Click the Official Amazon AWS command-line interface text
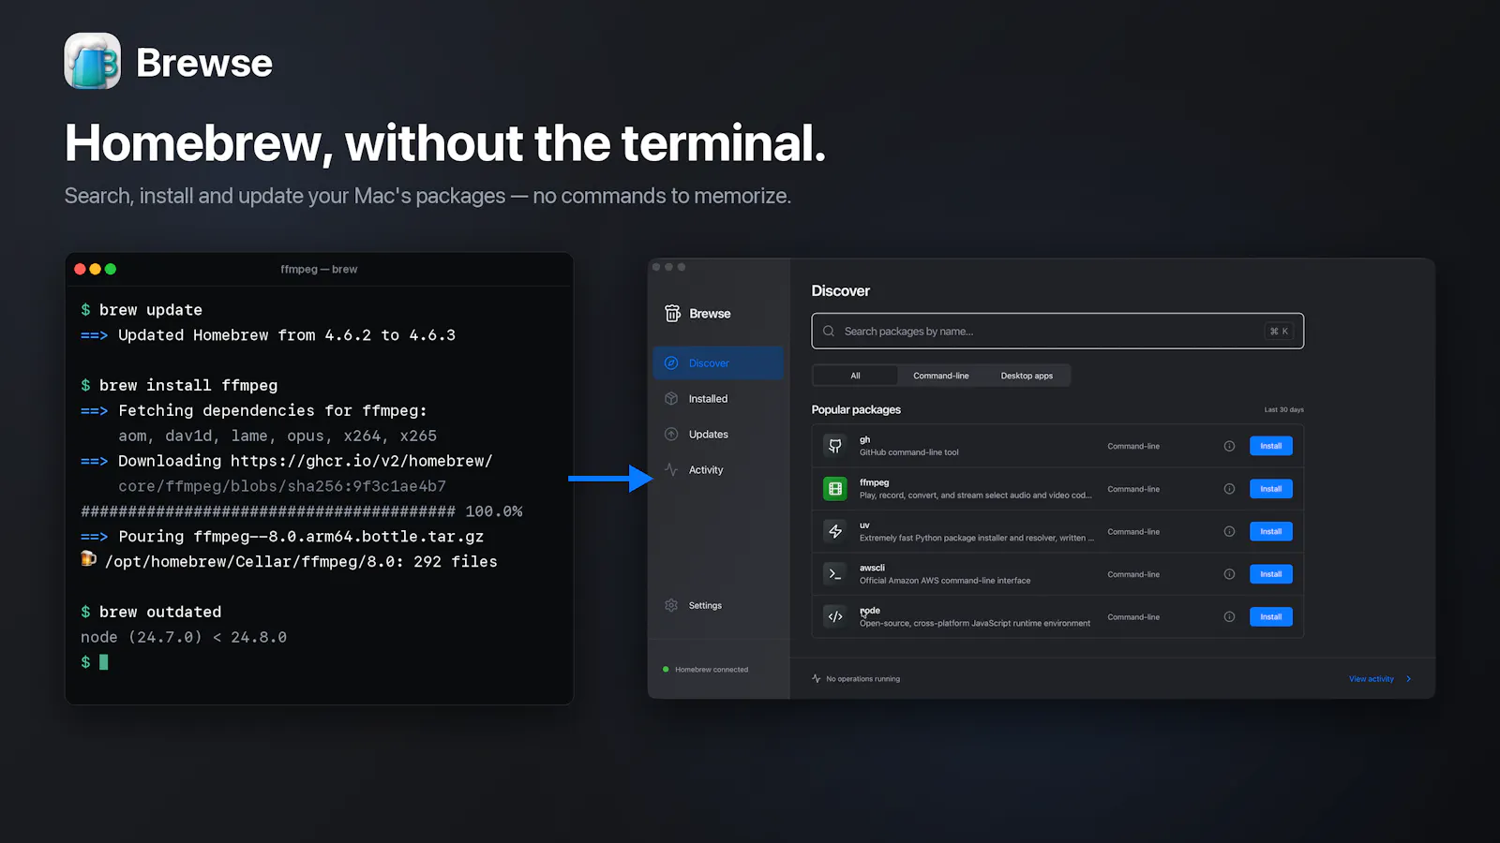Image resolution: width=1500 pixels, height=843 pixels. (x=945, y=581)
